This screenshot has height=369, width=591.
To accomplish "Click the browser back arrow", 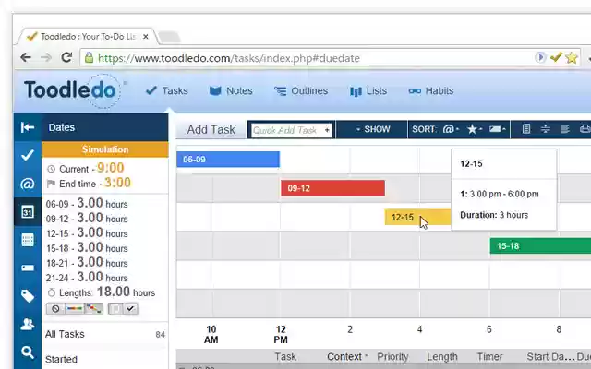I will pyautogui.click(x=26, y=57).
